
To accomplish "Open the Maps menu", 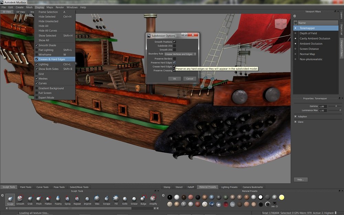I will point(49,7).
